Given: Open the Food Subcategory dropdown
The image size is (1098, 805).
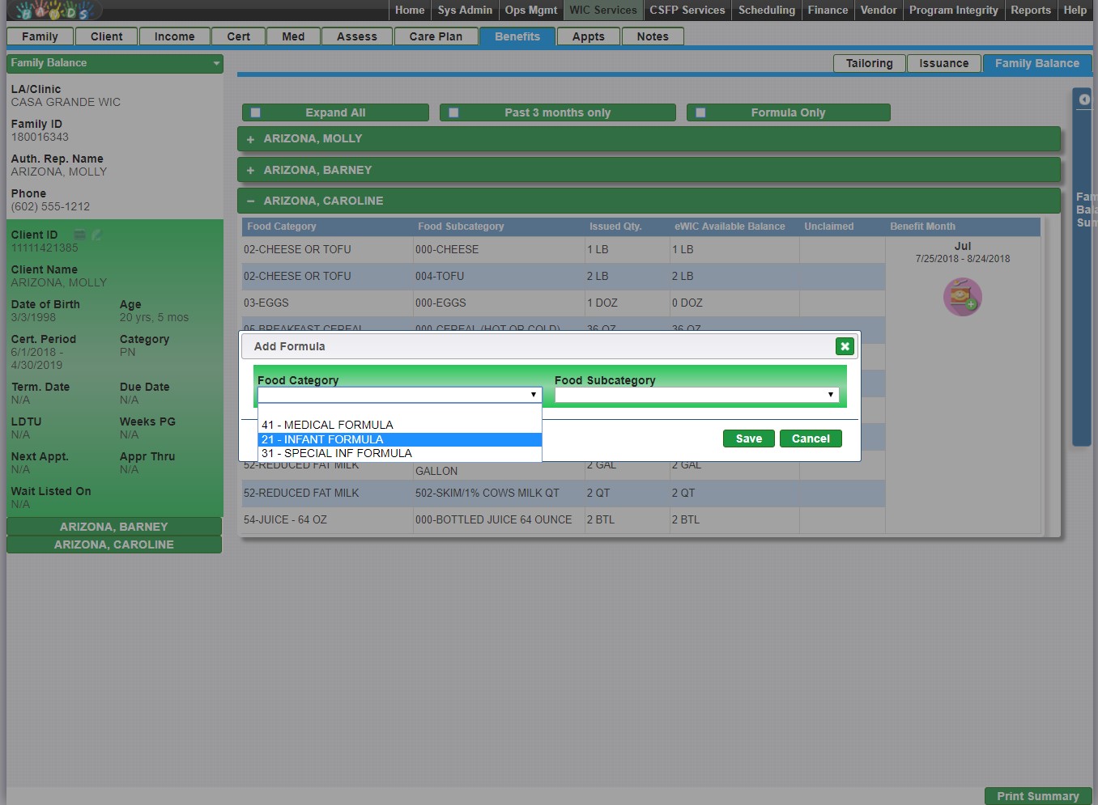Looking at the screenshot, I should pos(696,395).
